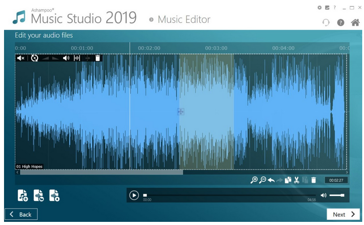
Task: Delete the track using track toolbar trash icon
Action: 98,58
